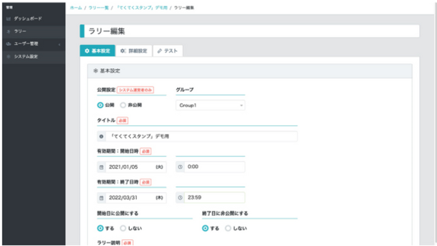
Task: Click the users icon beside ユーザー管理
Action: pyautogui.click(x=8, y=44)
